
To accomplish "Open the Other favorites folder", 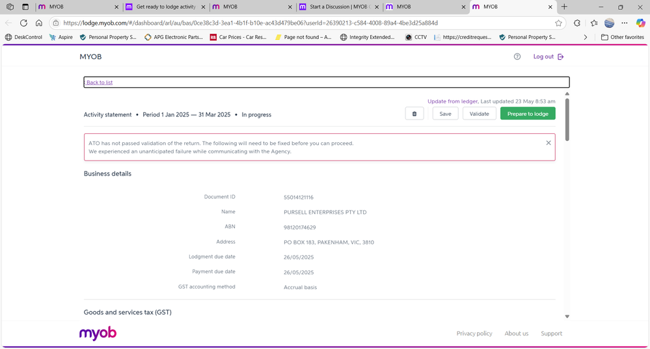I will (x=622, y=37).
